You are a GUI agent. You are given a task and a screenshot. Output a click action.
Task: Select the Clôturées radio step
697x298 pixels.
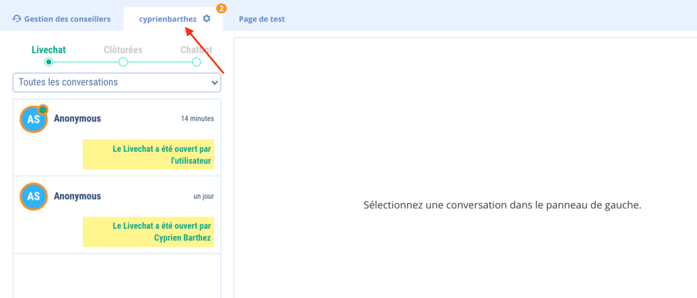click(x=123, y=62)
